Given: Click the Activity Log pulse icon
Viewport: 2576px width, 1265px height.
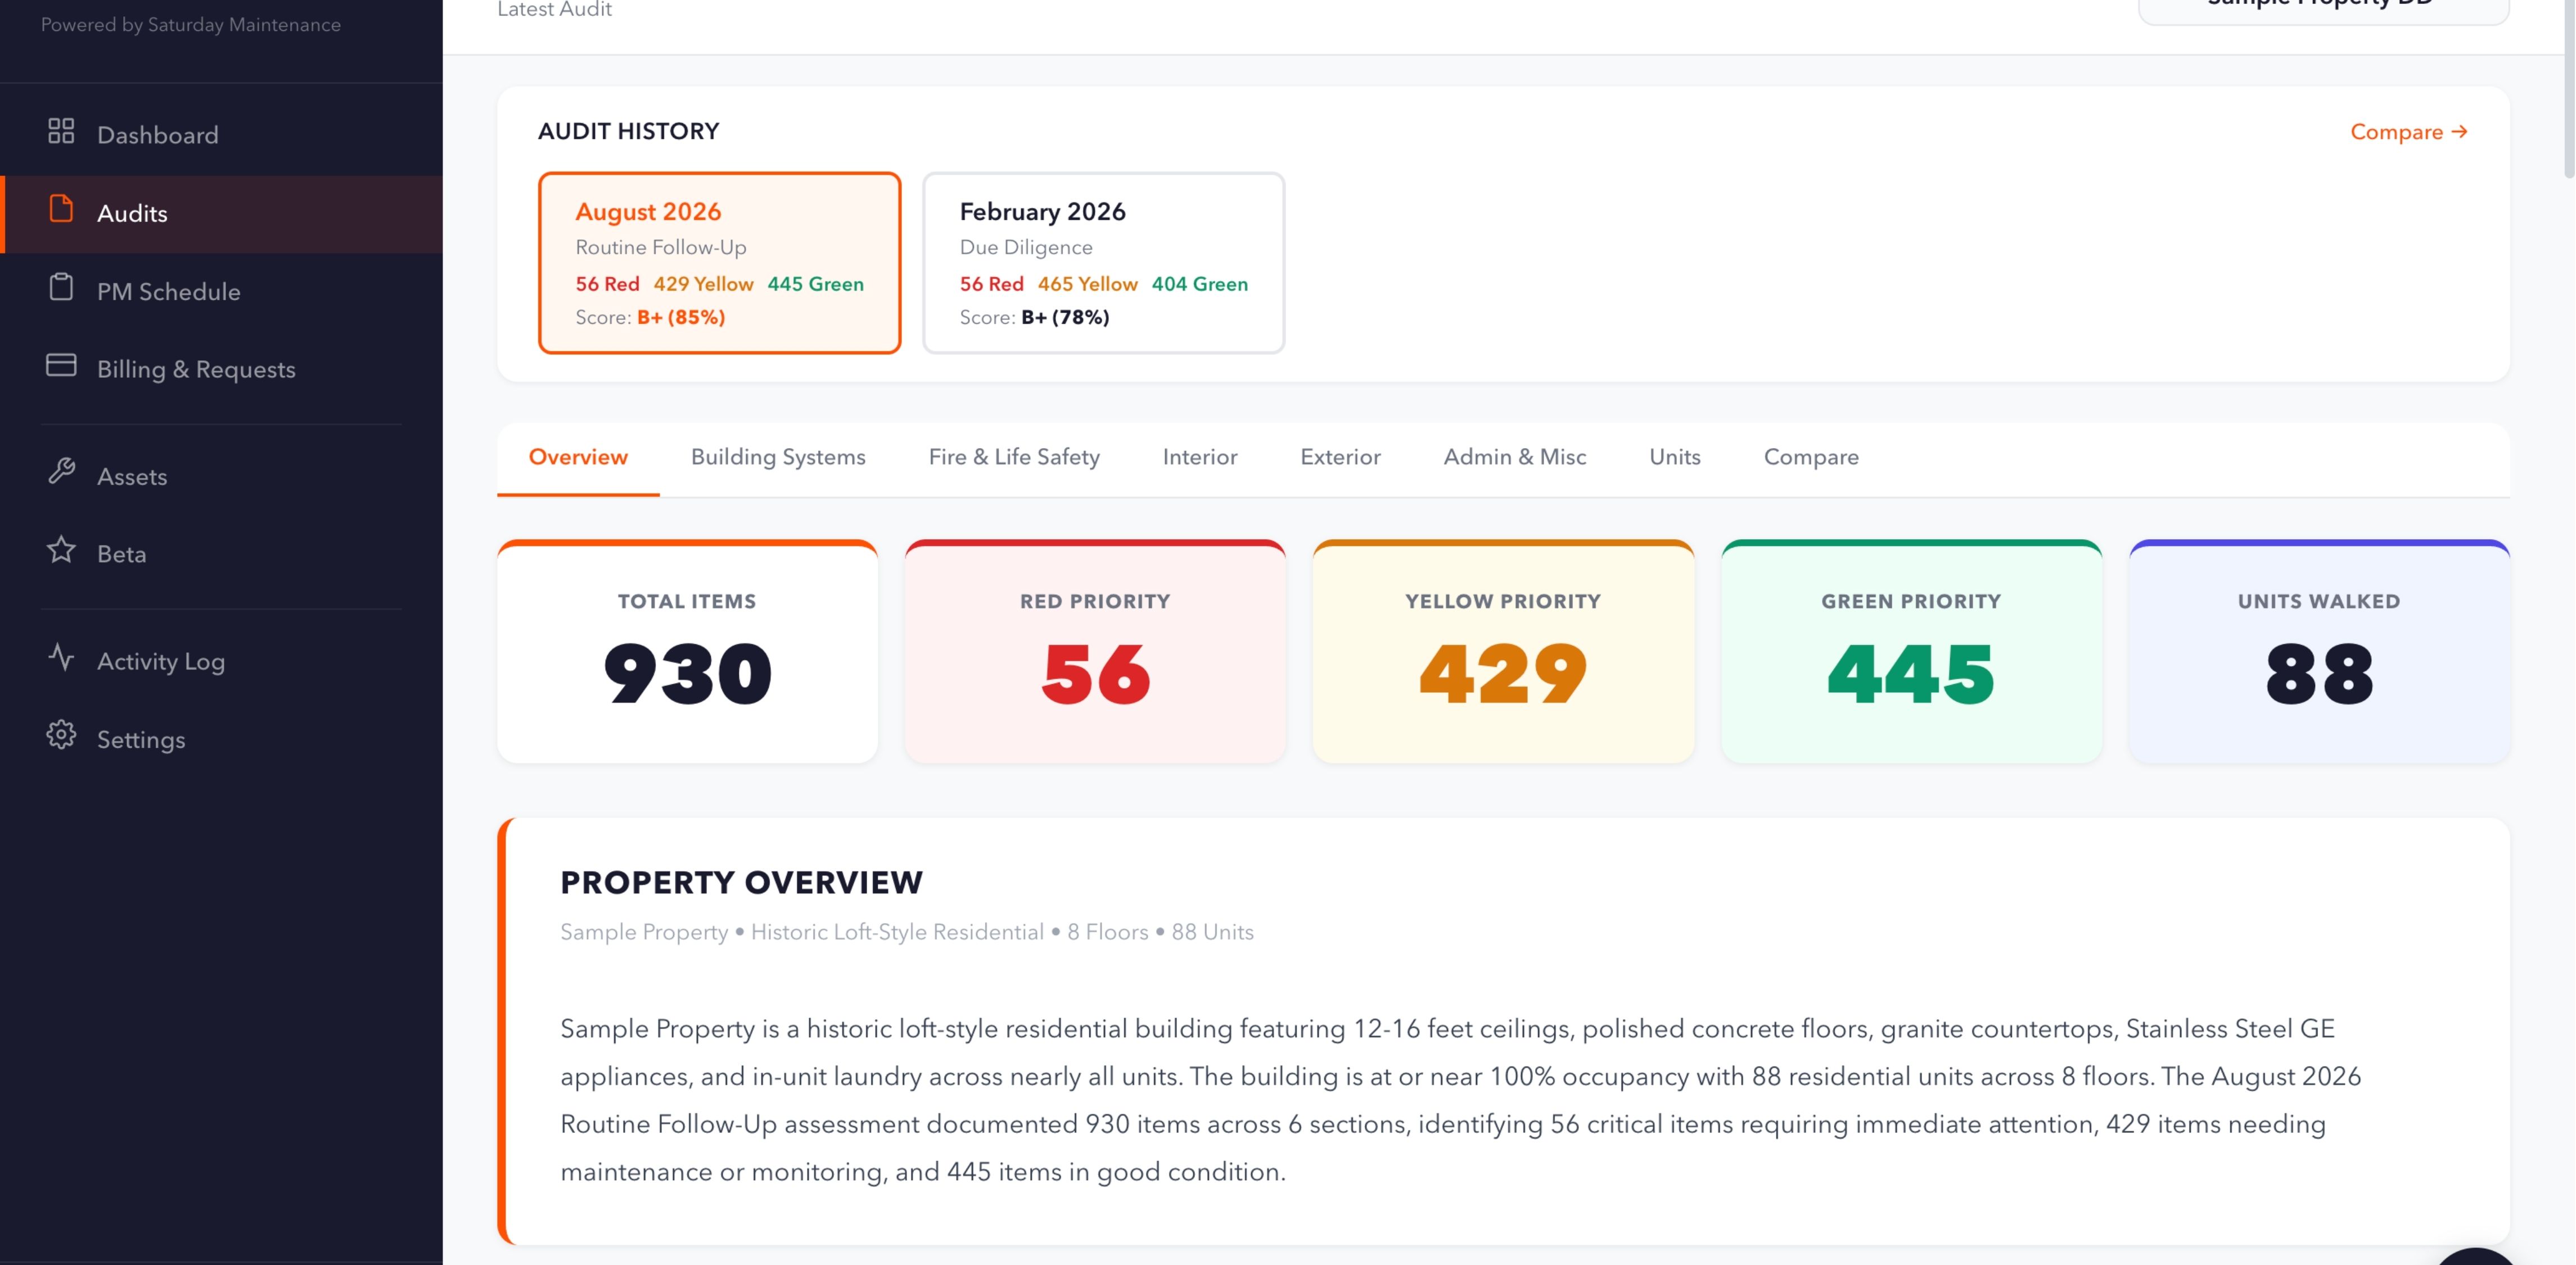Looking at the screenshot, I should [x=61, y=657].
